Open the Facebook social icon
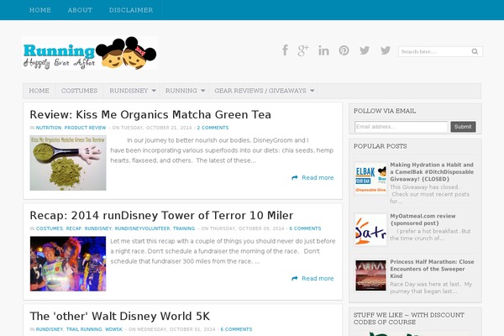 click(x=285, y=50)
